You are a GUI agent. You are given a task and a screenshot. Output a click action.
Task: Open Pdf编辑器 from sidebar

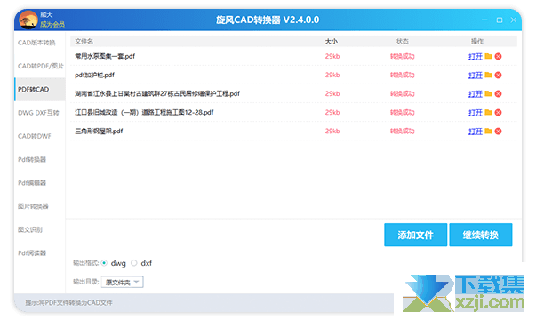[x=32, y=183]
